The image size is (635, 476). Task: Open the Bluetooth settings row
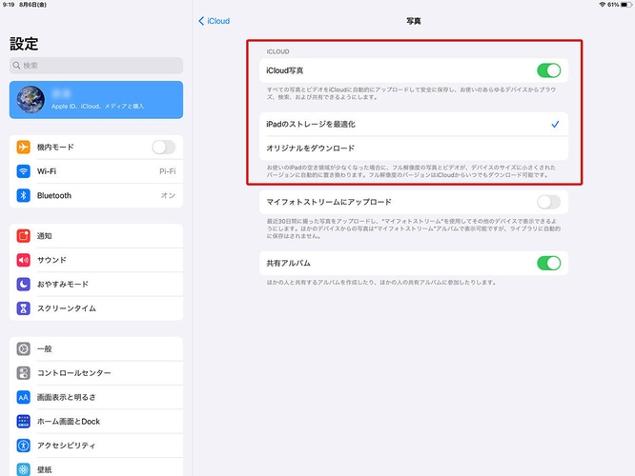(x=96, y=195)
